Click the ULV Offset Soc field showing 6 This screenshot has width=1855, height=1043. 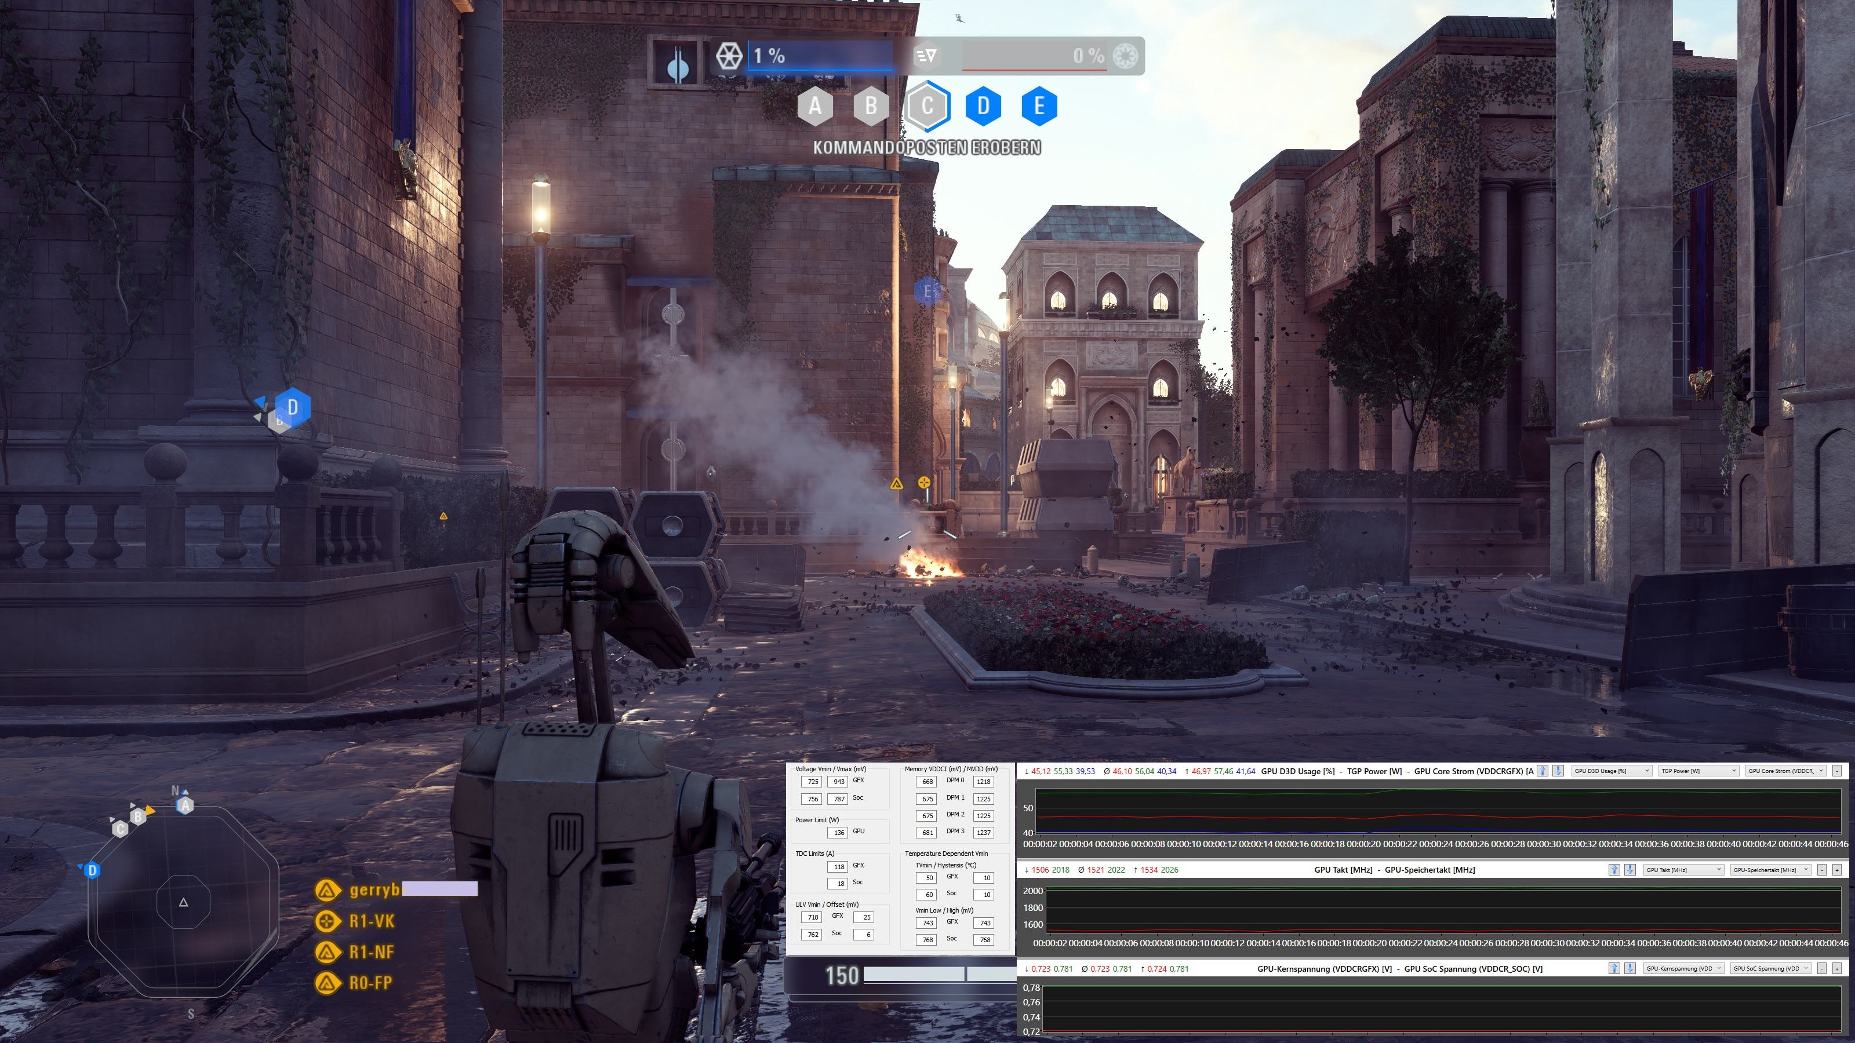(863, 935)
